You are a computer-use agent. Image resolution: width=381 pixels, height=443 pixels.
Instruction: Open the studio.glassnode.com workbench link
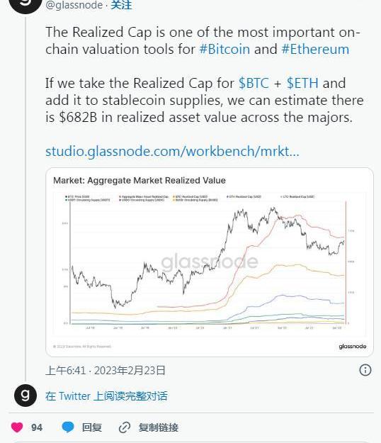pyautogui.click(x=172, y=151)
